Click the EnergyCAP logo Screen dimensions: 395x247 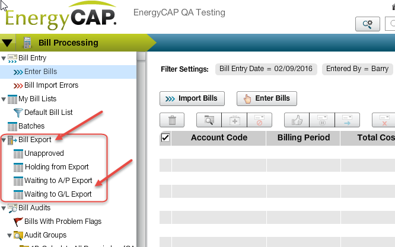60,15
